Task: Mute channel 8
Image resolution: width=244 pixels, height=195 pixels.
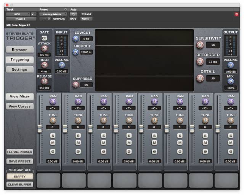Action: click(231, 143)
